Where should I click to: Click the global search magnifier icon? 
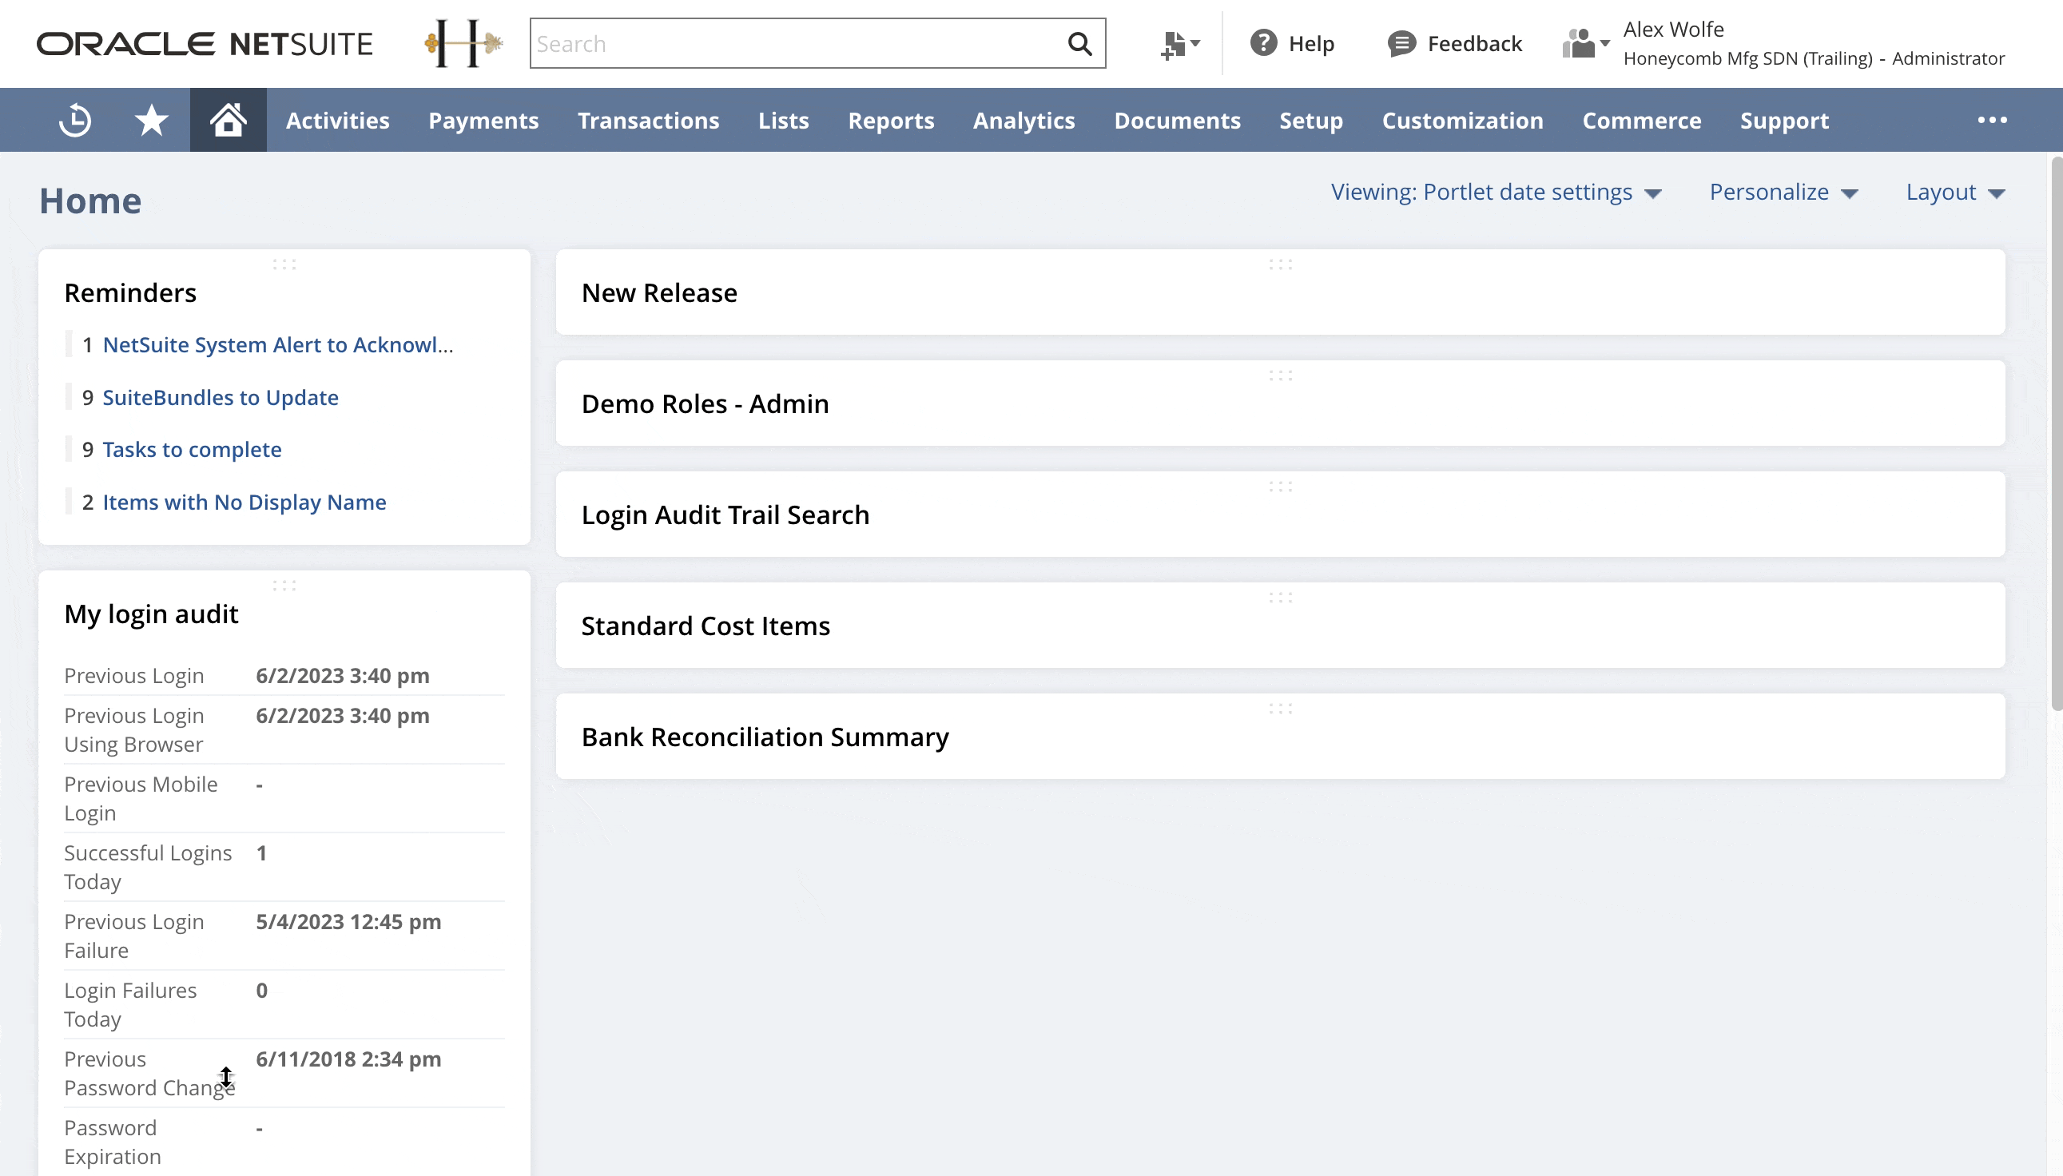(1081, 44)
